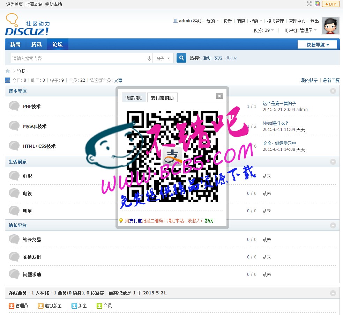Open the 资讯 nav tab
Image resolution: width=343 pixels, height=315 pixels.
coord(36,44)
